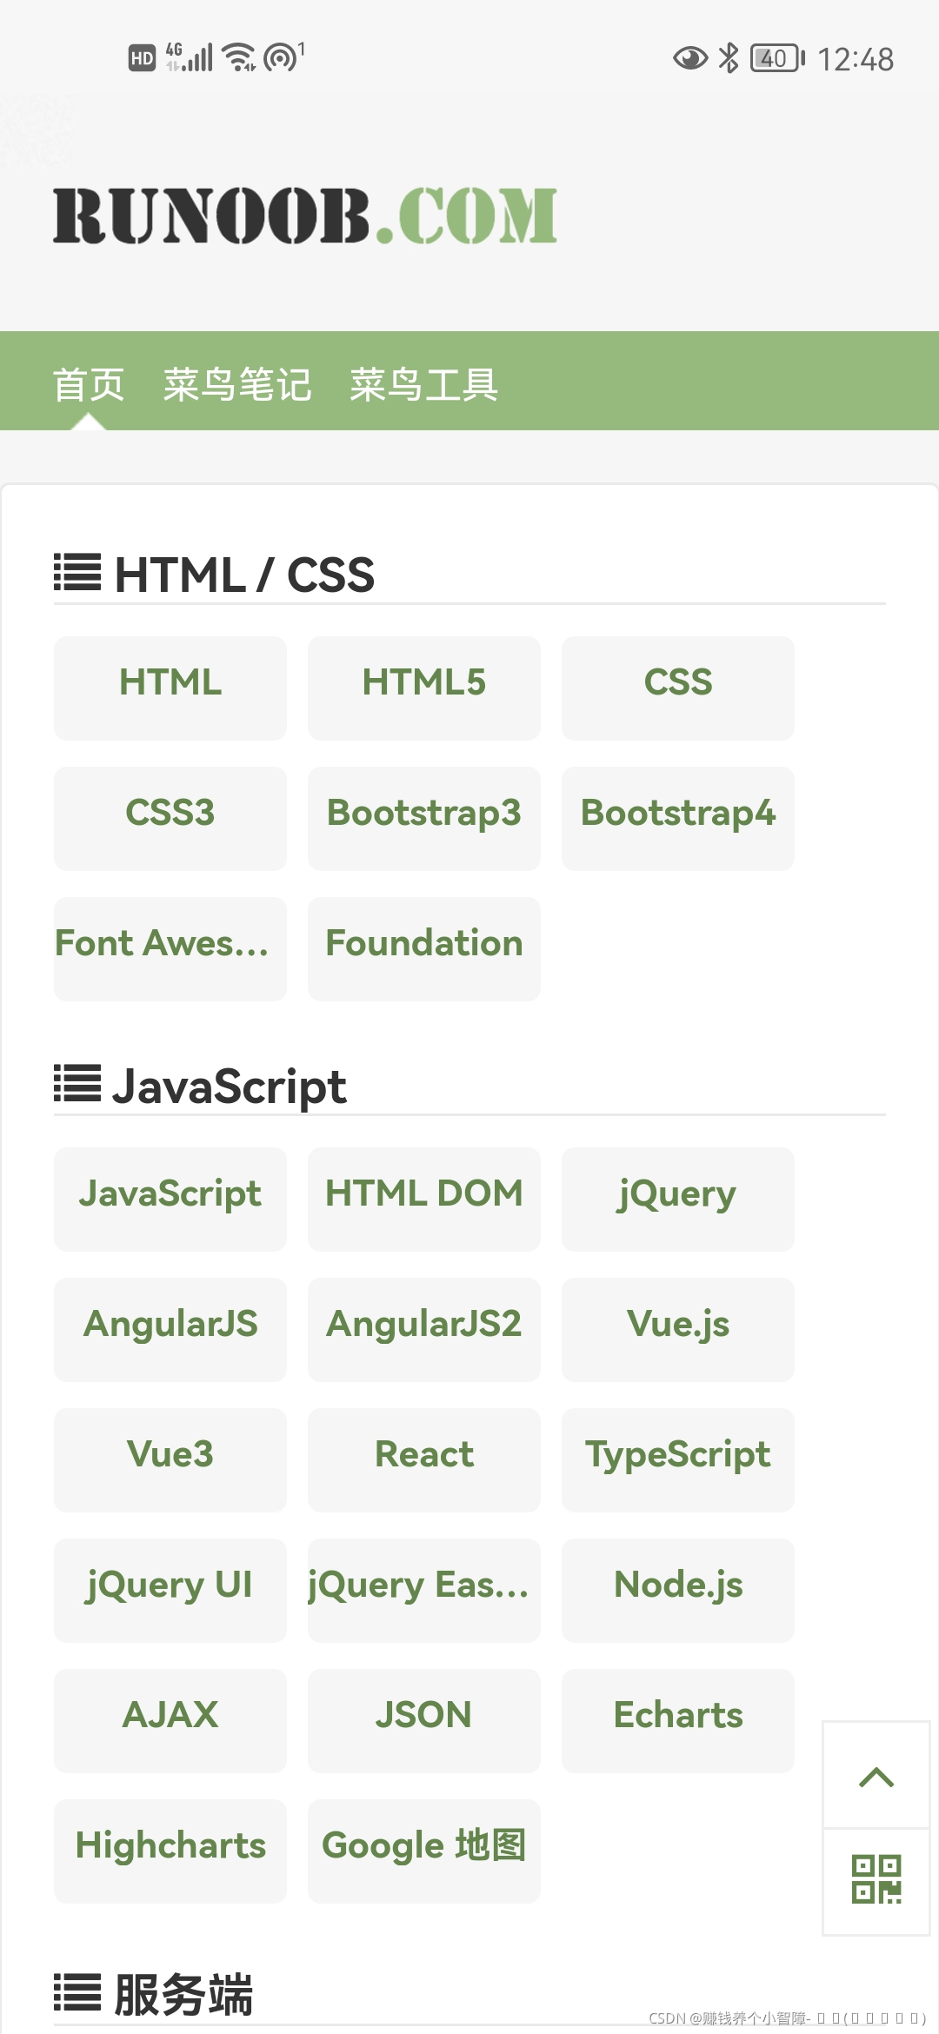Select the 首页 navigation tab

89,384
